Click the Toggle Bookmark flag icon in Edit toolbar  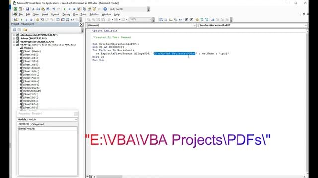213,20
